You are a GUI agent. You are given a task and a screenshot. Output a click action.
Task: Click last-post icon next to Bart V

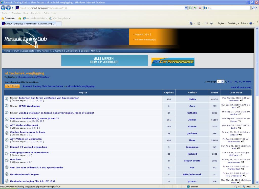239,128
